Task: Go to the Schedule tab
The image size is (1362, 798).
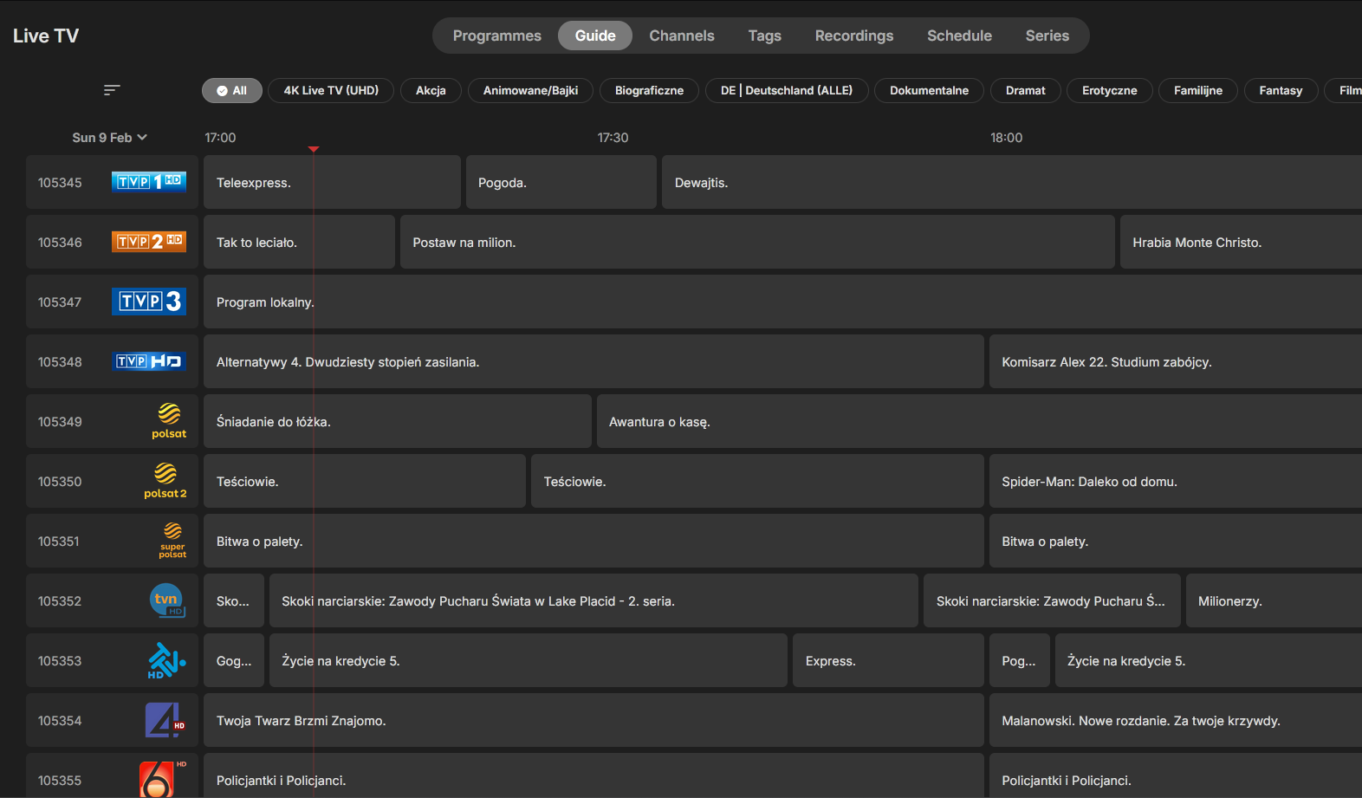Action: coord(959,36)
